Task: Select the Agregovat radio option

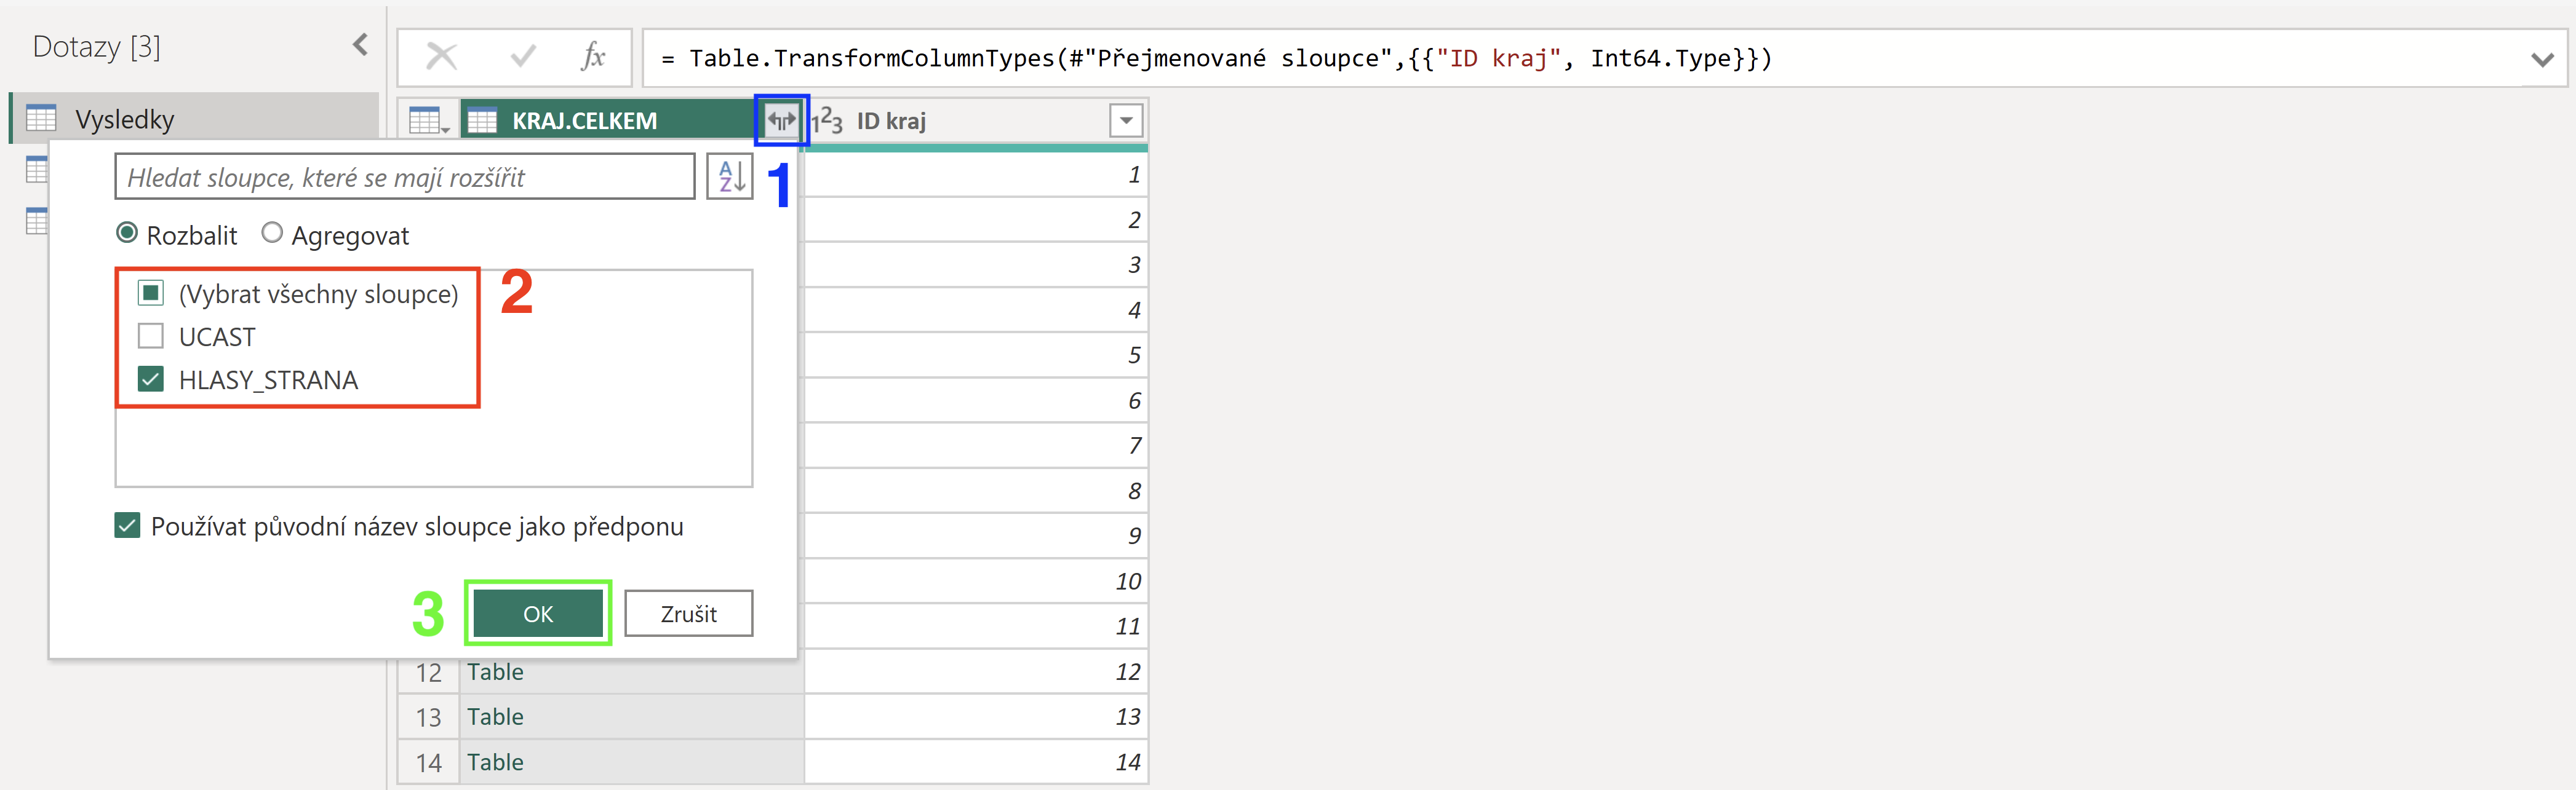Action: [x=272, y=234]
